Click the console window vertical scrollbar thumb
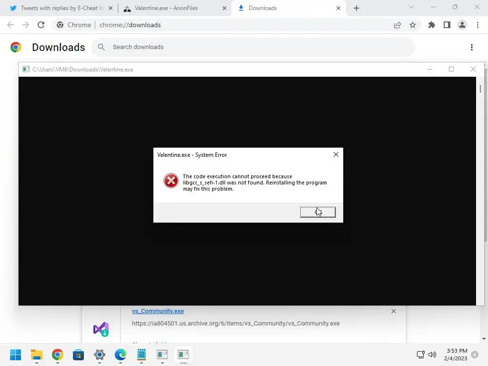This screenshot has height=366, width=488. [480, 89]
